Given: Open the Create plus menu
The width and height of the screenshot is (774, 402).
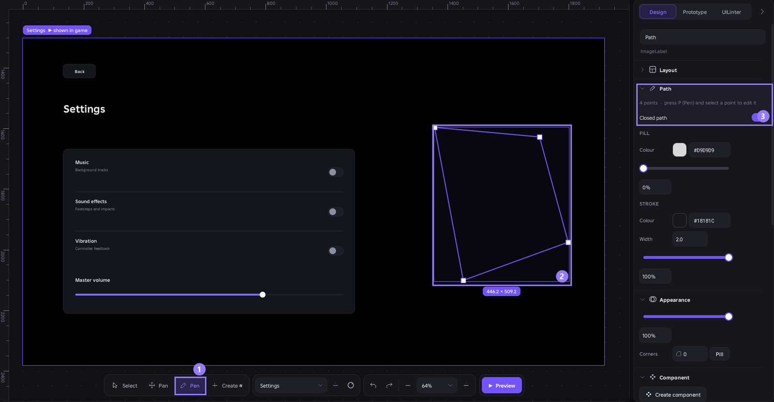Looking at the screenshot, I should 227,386.
